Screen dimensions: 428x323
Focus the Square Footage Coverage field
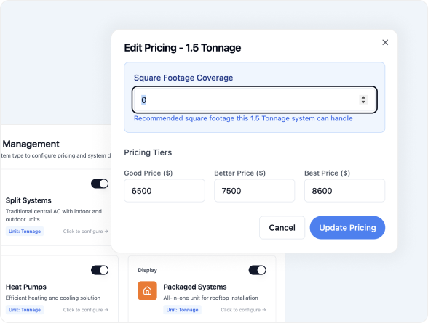pos(255,100)
